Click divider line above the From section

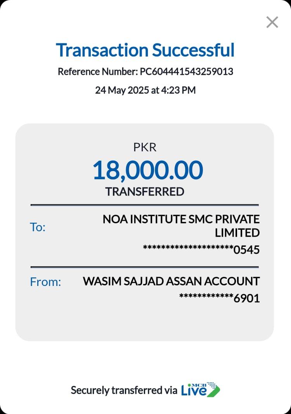coord(144,267)
